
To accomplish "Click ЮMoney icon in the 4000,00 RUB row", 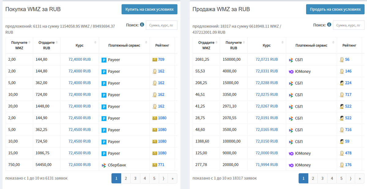I will point(291,71).
